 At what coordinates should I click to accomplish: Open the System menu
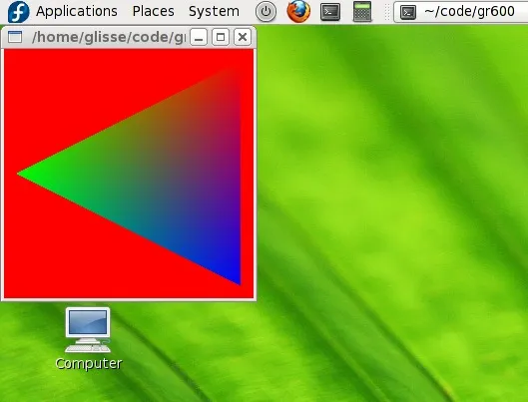click(x=214, y=11)
